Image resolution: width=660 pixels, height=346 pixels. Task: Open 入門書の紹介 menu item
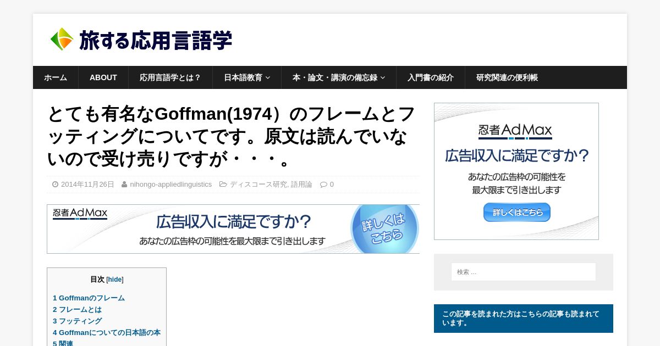[431, 77]
